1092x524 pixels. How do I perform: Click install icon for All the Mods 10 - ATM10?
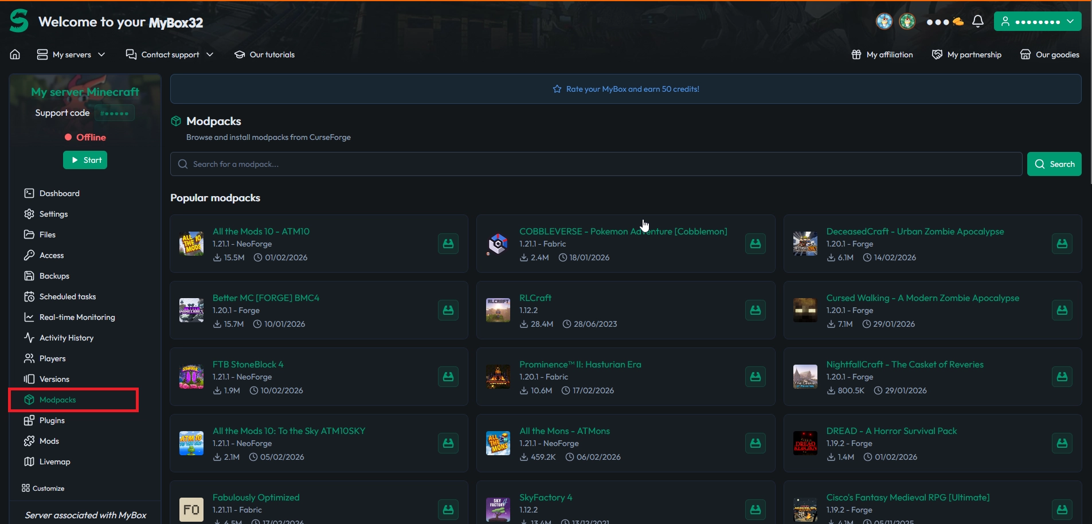click(448, 244)
